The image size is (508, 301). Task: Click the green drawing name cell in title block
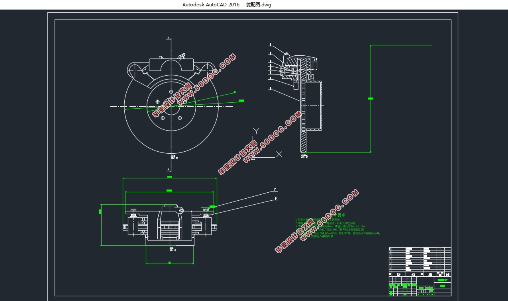pyautogui.click(x=443, y=285)
